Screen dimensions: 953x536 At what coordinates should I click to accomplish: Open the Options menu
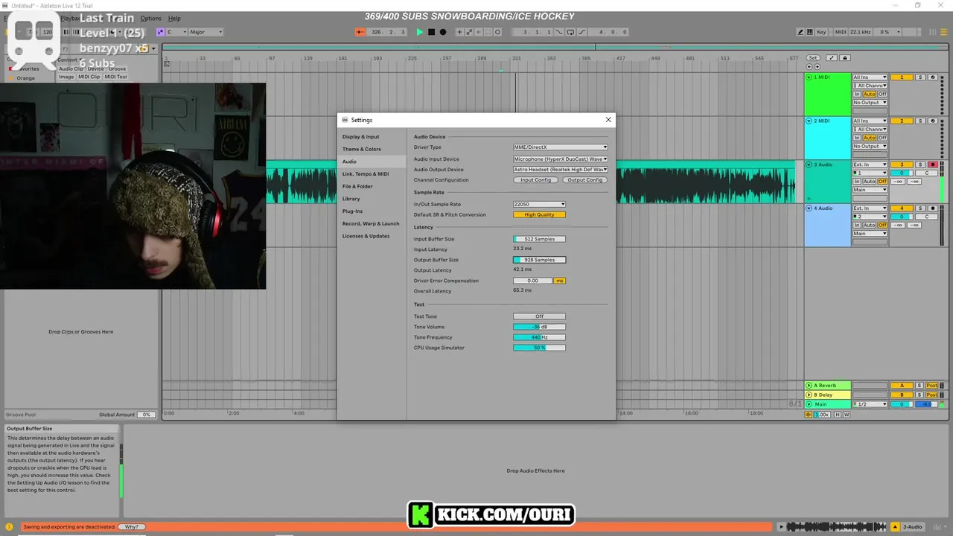click(150, 18)
